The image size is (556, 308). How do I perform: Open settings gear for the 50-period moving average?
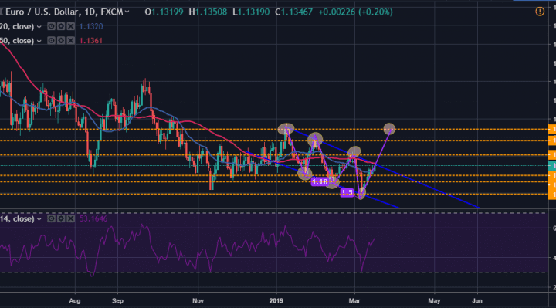[61, 41]
